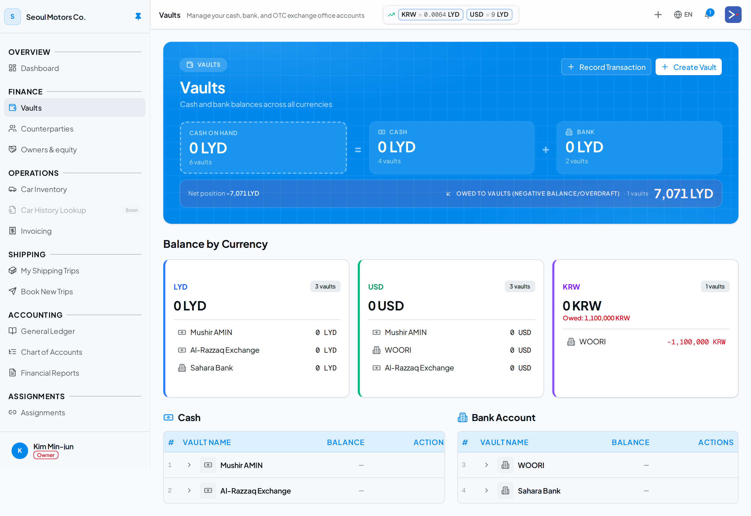Screen dimensions: 751x516
Task: Click the Book New Trips paper-plane icon
Action: coord(12,291)
